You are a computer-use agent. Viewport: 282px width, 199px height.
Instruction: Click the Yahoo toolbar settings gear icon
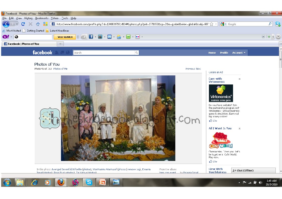click(x=278, y=37)
